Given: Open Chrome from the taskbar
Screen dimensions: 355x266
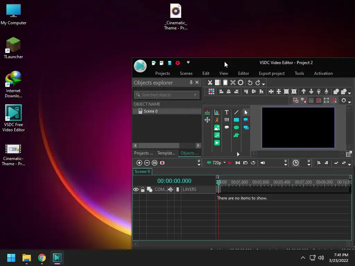Looking at the screenshot, I should (42, 258).
